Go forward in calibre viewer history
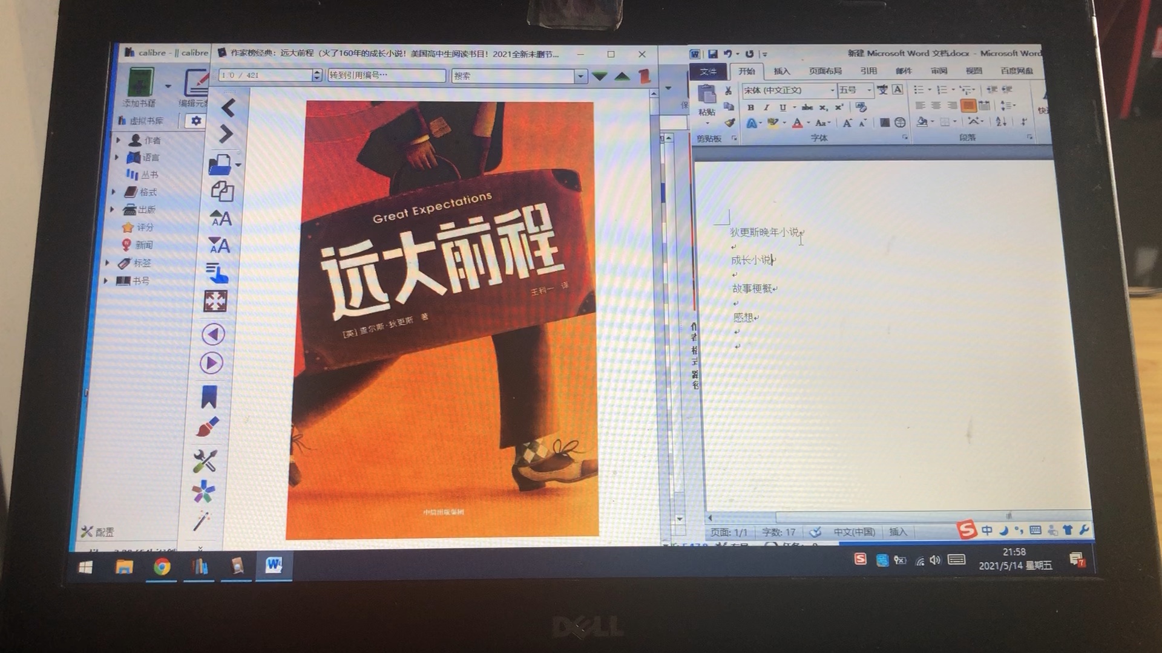 click(226, 134)
